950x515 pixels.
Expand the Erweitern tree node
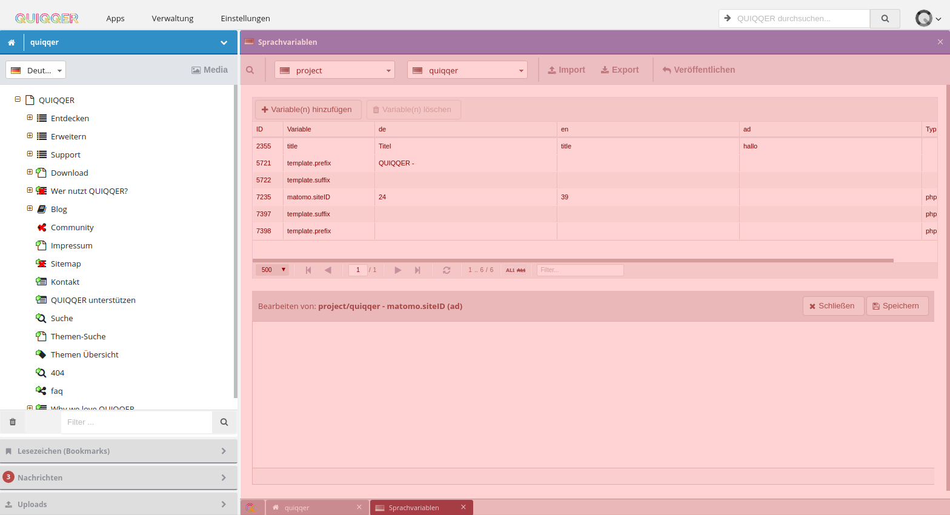pyautogui.click(x=30, y=136)
